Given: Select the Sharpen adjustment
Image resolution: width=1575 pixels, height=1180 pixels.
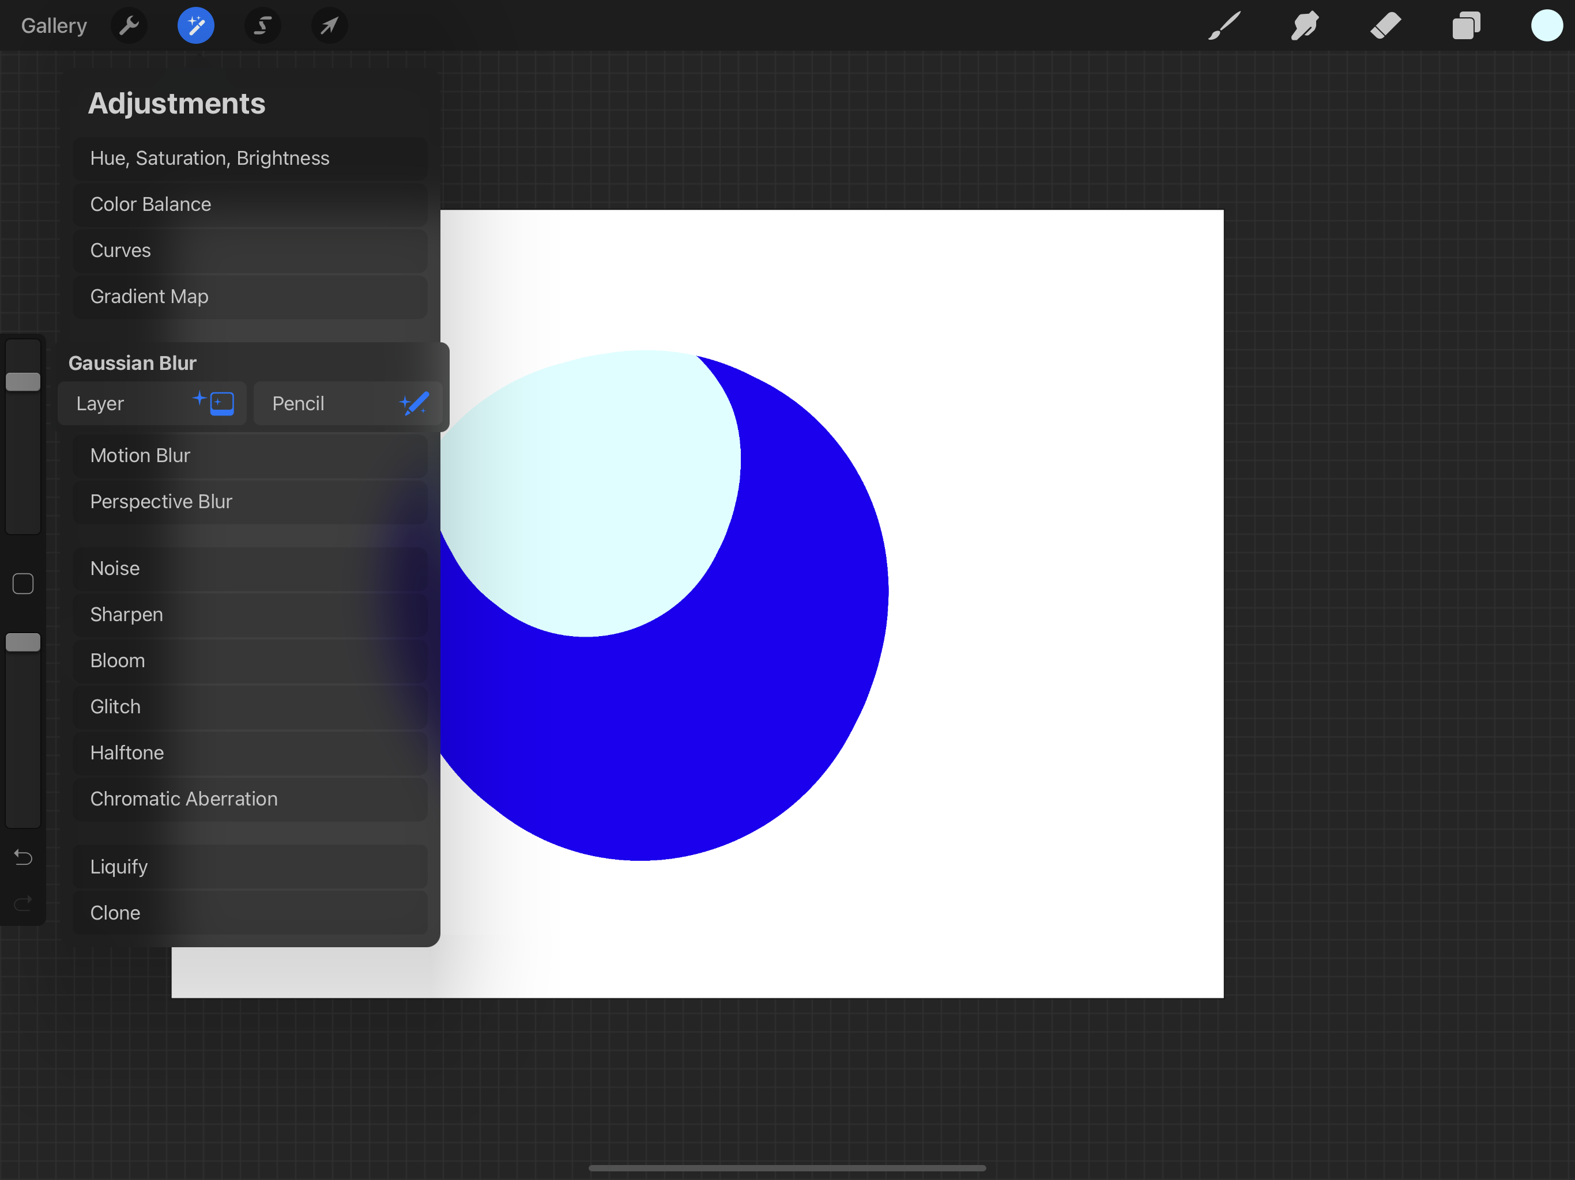Looking at the screenshot, I should tap(250, 615).
